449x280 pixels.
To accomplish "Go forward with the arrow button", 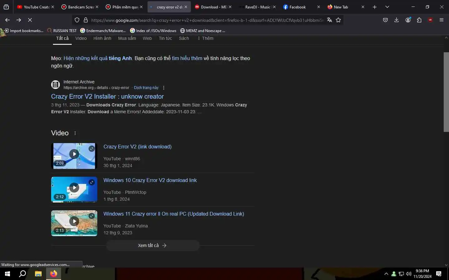I will pyautogui.click(x=19, y=20).
